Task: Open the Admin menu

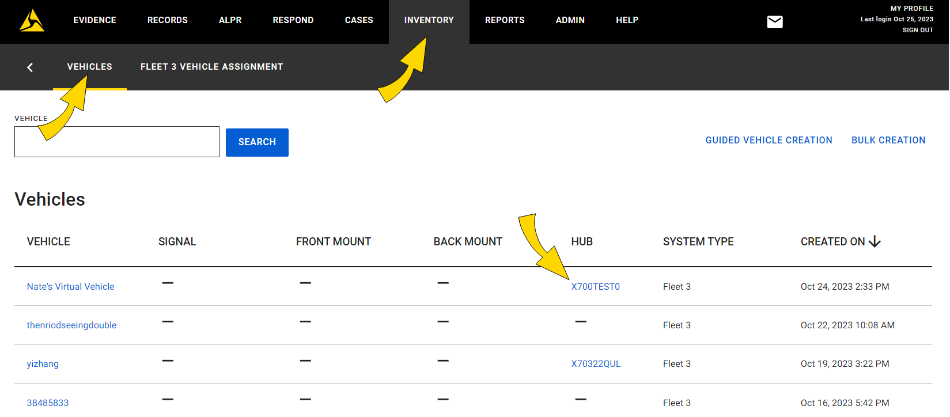Action: pyautogui.click(x=570, y=20)
